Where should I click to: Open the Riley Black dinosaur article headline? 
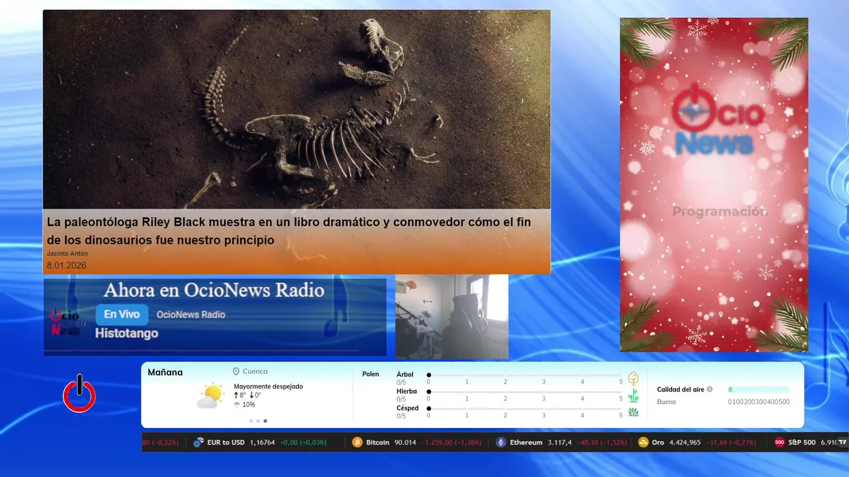click(x=289, y=231)
